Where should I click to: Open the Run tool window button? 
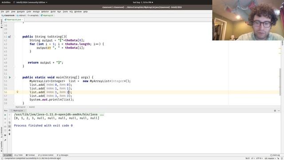pyautogui.click(x=8, y=155)
